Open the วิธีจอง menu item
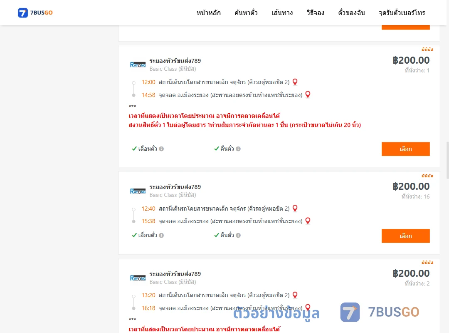Image resolution: width=449 pixels, height=333 pixels. click(x=315, y=12)
